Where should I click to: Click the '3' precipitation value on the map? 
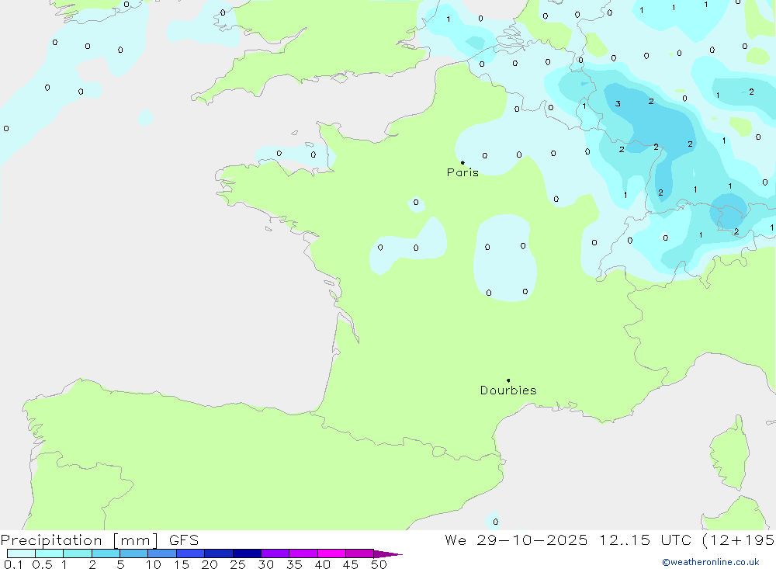pyautogui.click(x=618, y=103)
